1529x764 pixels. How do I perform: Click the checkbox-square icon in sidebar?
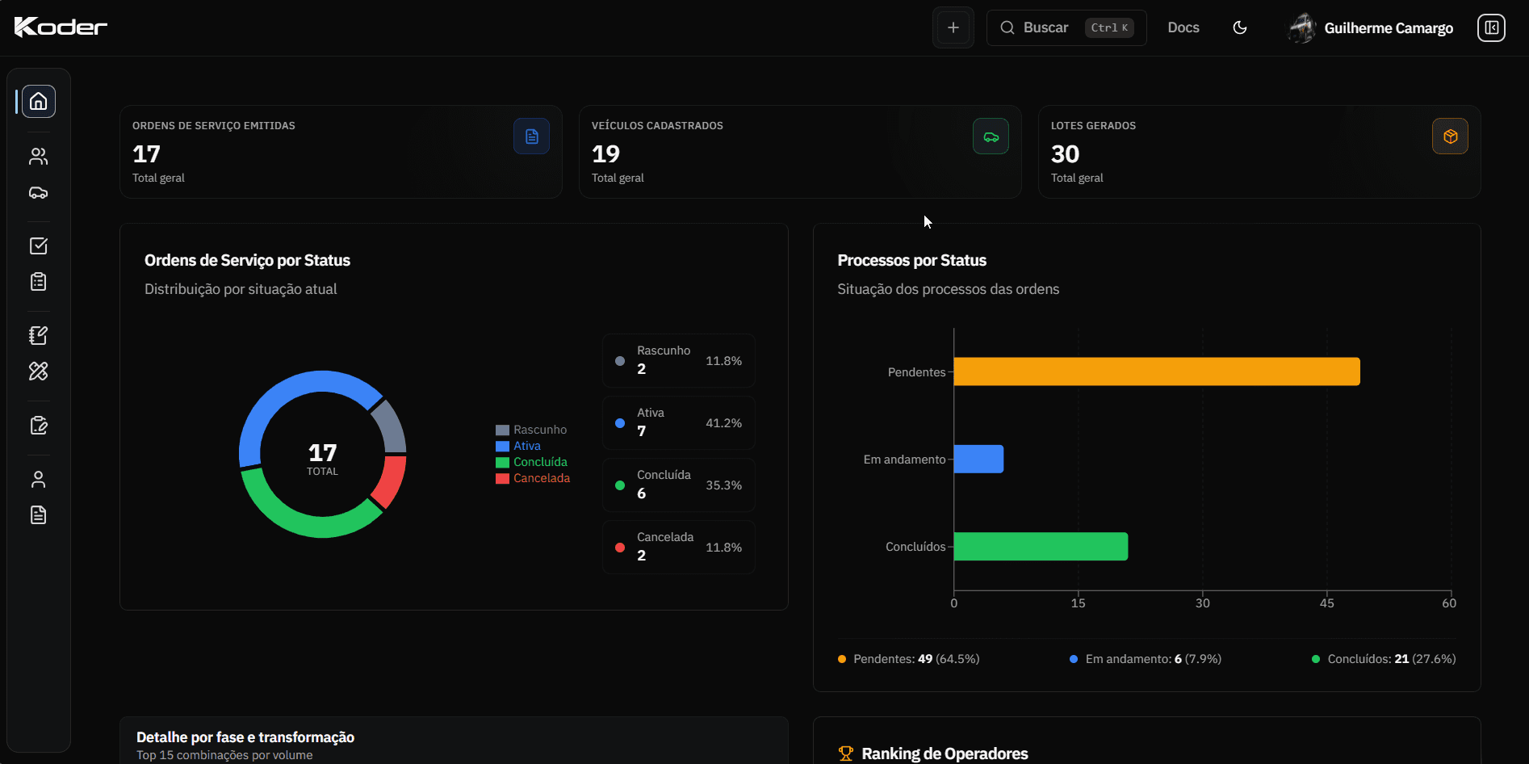(x=39, y=246)
